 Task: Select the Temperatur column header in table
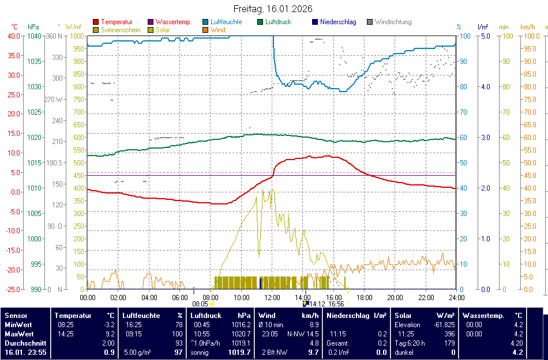72,316
